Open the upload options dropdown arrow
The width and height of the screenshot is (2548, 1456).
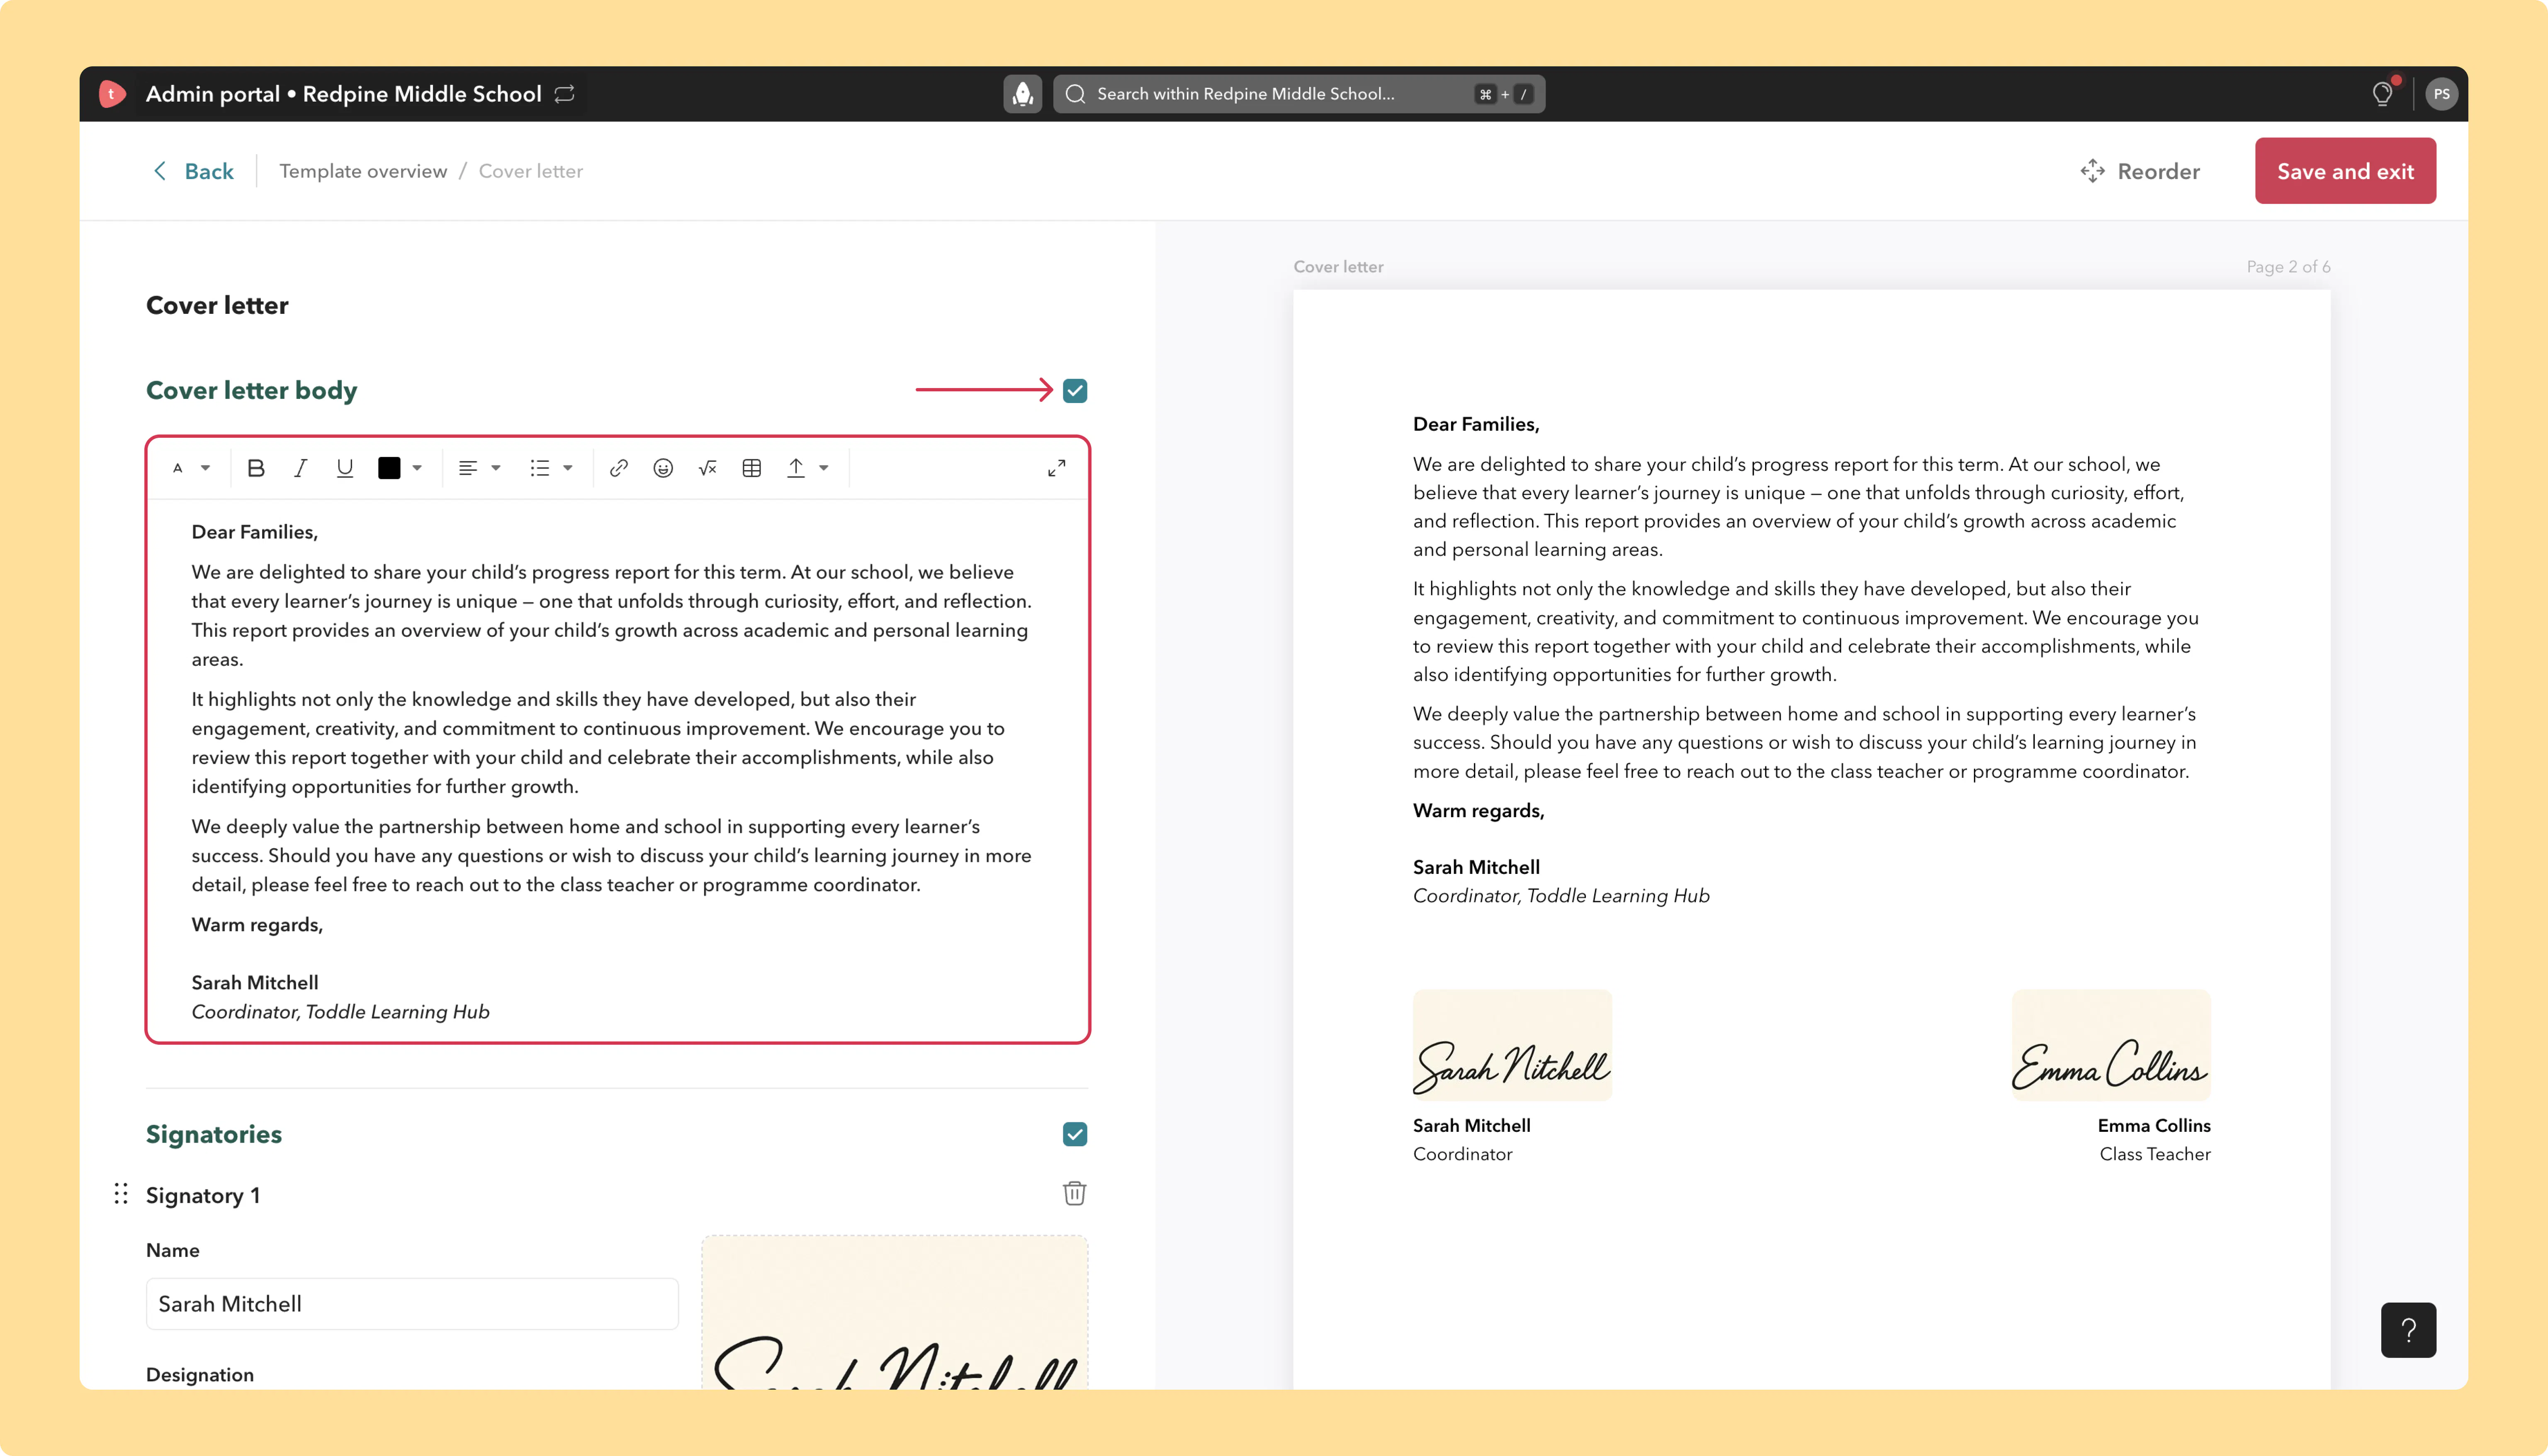824,468
